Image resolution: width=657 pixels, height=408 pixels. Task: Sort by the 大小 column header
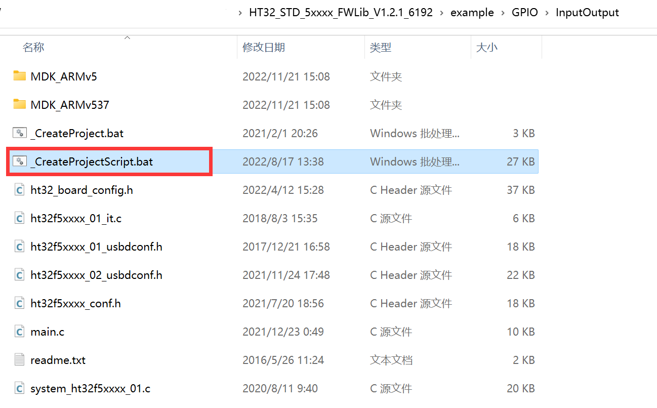coord(486,47)
